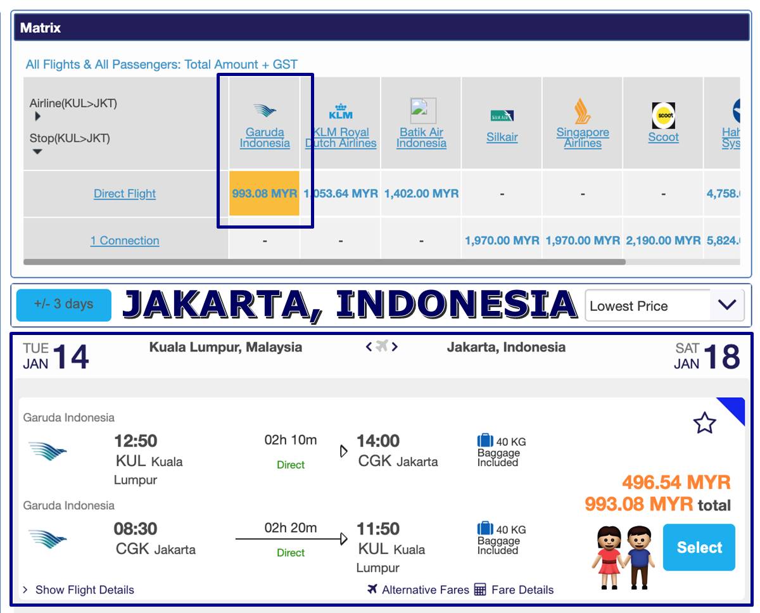Click the swap airplane icon between cities
The height and width of the screenshot is (613, 760).
coord(381,346)
